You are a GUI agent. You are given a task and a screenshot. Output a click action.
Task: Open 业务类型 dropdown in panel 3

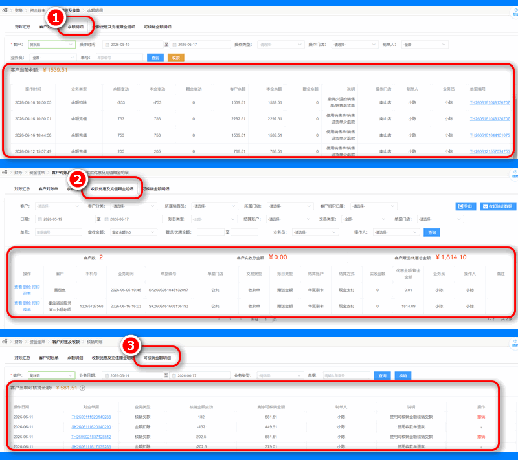tap(280, 375)
